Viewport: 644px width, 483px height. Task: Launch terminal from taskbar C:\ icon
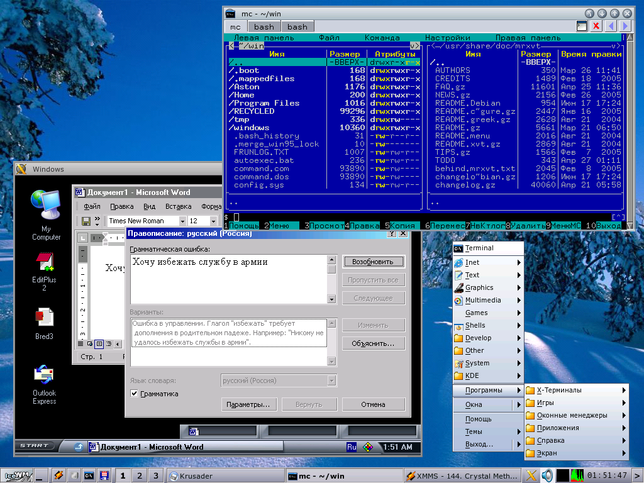[89, 476]
